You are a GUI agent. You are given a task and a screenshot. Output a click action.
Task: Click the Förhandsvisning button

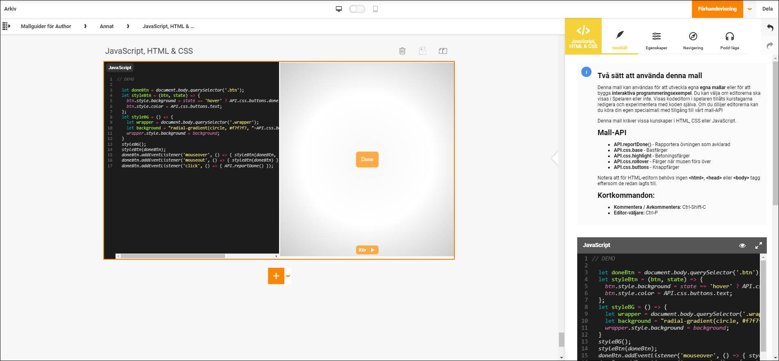717,9
